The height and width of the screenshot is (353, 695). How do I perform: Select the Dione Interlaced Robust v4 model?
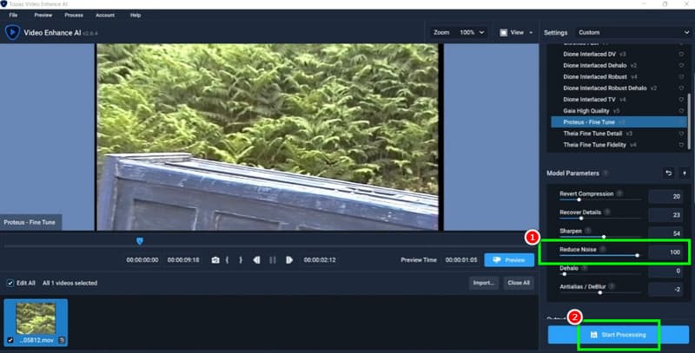pos(618,76)
